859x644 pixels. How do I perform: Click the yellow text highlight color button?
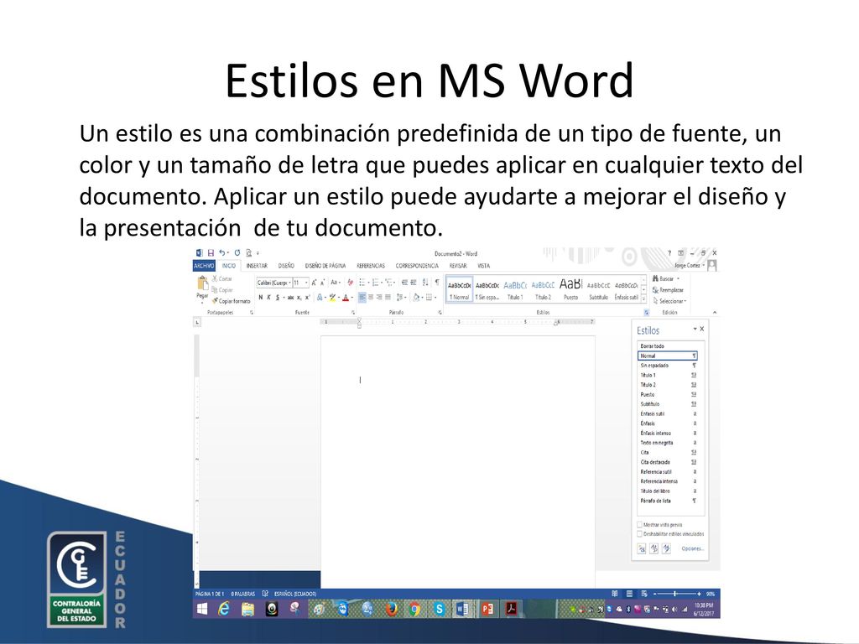[332, 298]
